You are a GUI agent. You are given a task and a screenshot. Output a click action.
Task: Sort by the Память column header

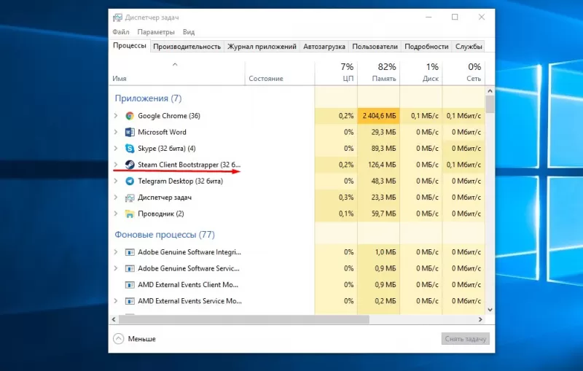(378, 73)
